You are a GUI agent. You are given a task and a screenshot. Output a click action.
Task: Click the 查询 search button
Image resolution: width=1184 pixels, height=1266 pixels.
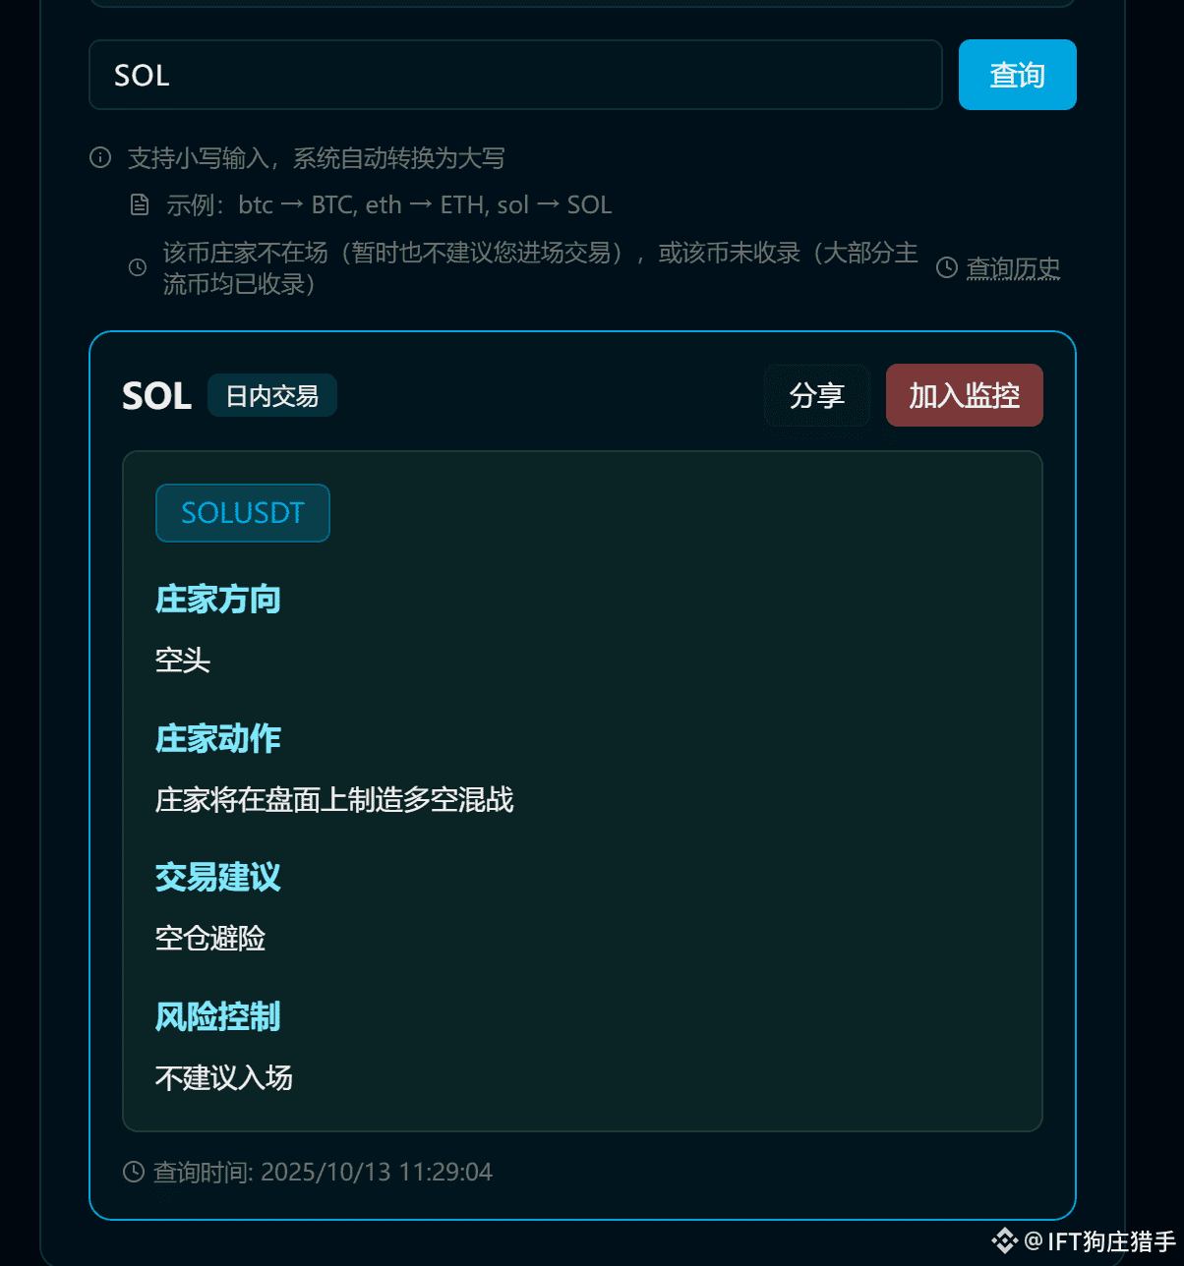pyautogui.click(x=1017, y=75)
